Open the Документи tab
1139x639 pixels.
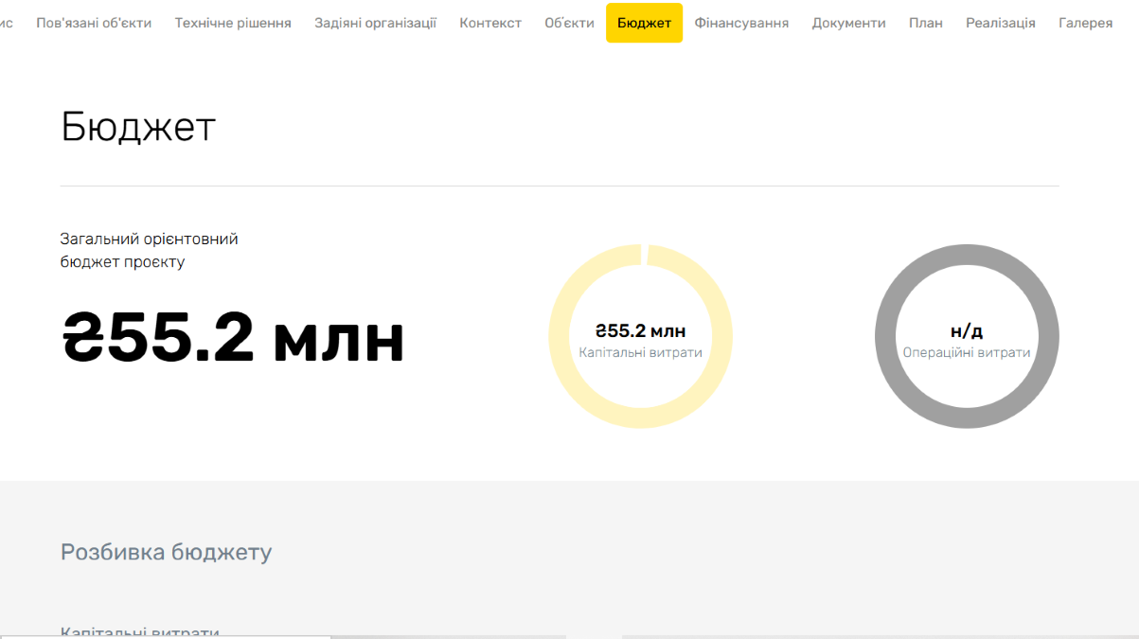click(848, 23)
